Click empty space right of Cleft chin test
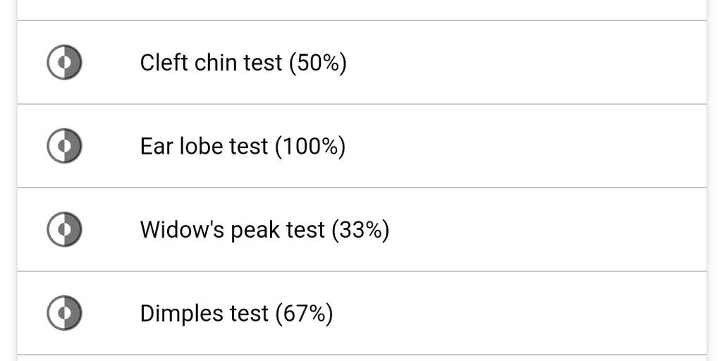Screen dimensions: 722x361 (529, 63)
